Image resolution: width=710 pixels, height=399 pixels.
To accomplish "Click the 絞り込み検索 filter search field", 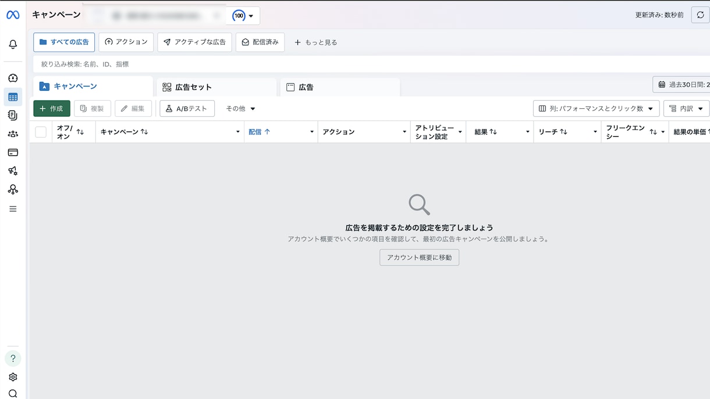I will point(372,65).
